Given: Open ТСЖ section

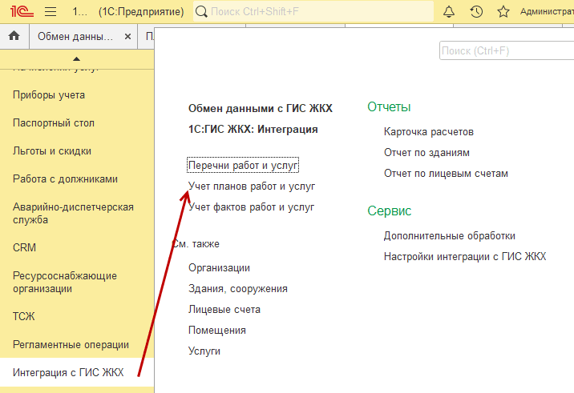Looking at the screenshot, I should click(x=23, y=316).
